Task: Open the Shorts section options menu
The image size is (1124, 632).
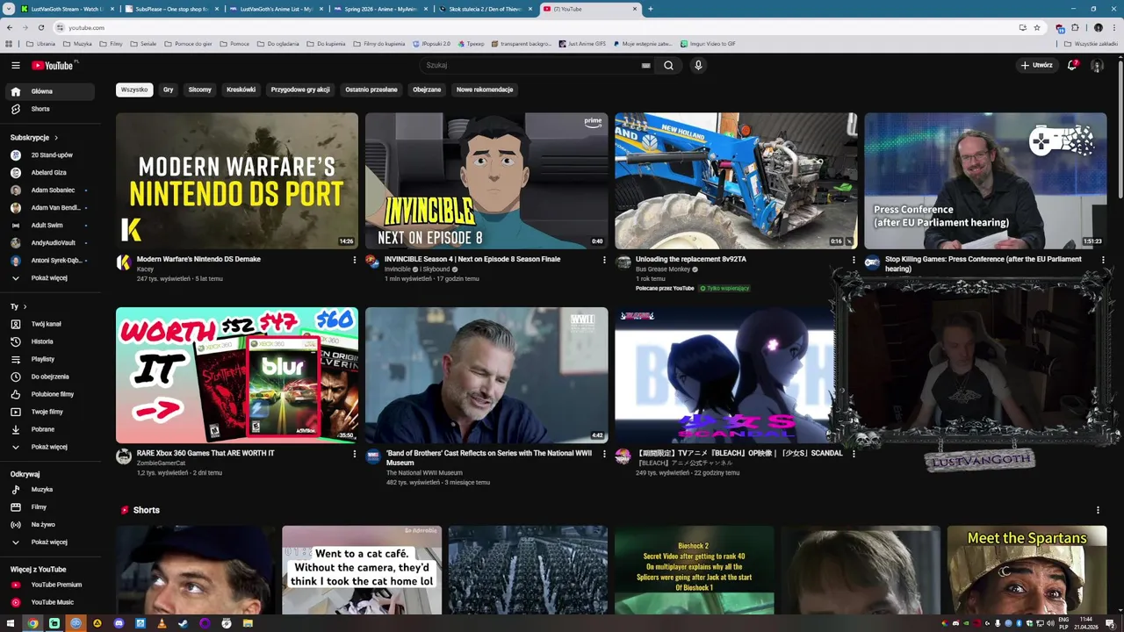Action: coord(1098,510)
